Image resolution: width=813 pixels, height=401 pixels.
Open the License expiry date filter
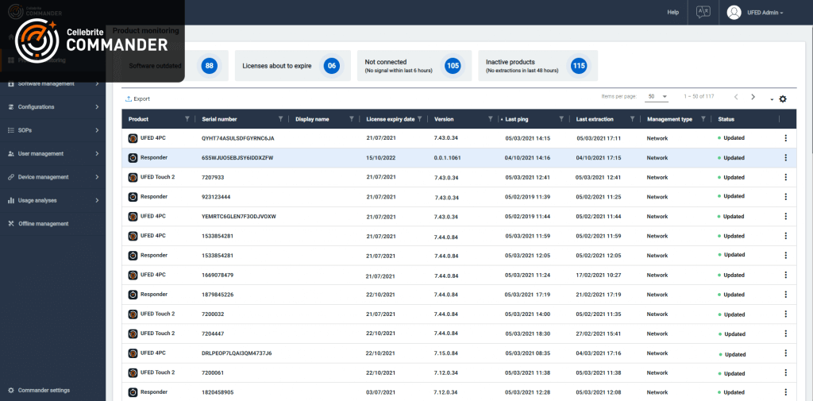point(420,119)
